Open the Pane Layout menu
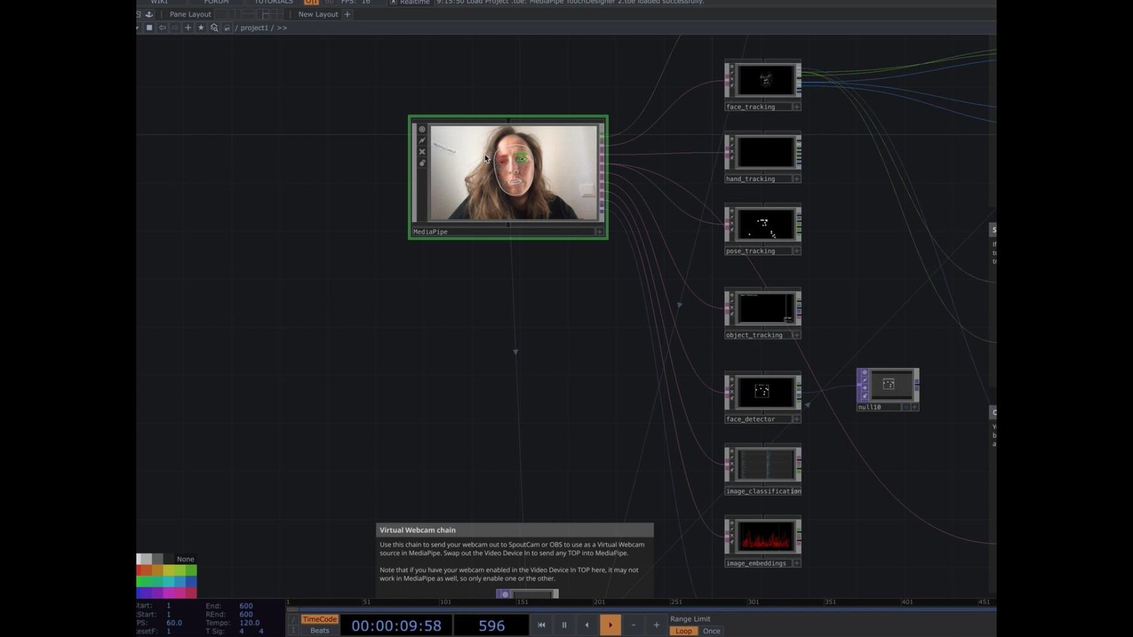Screen dimensions: 1133x637 [190, 14]
